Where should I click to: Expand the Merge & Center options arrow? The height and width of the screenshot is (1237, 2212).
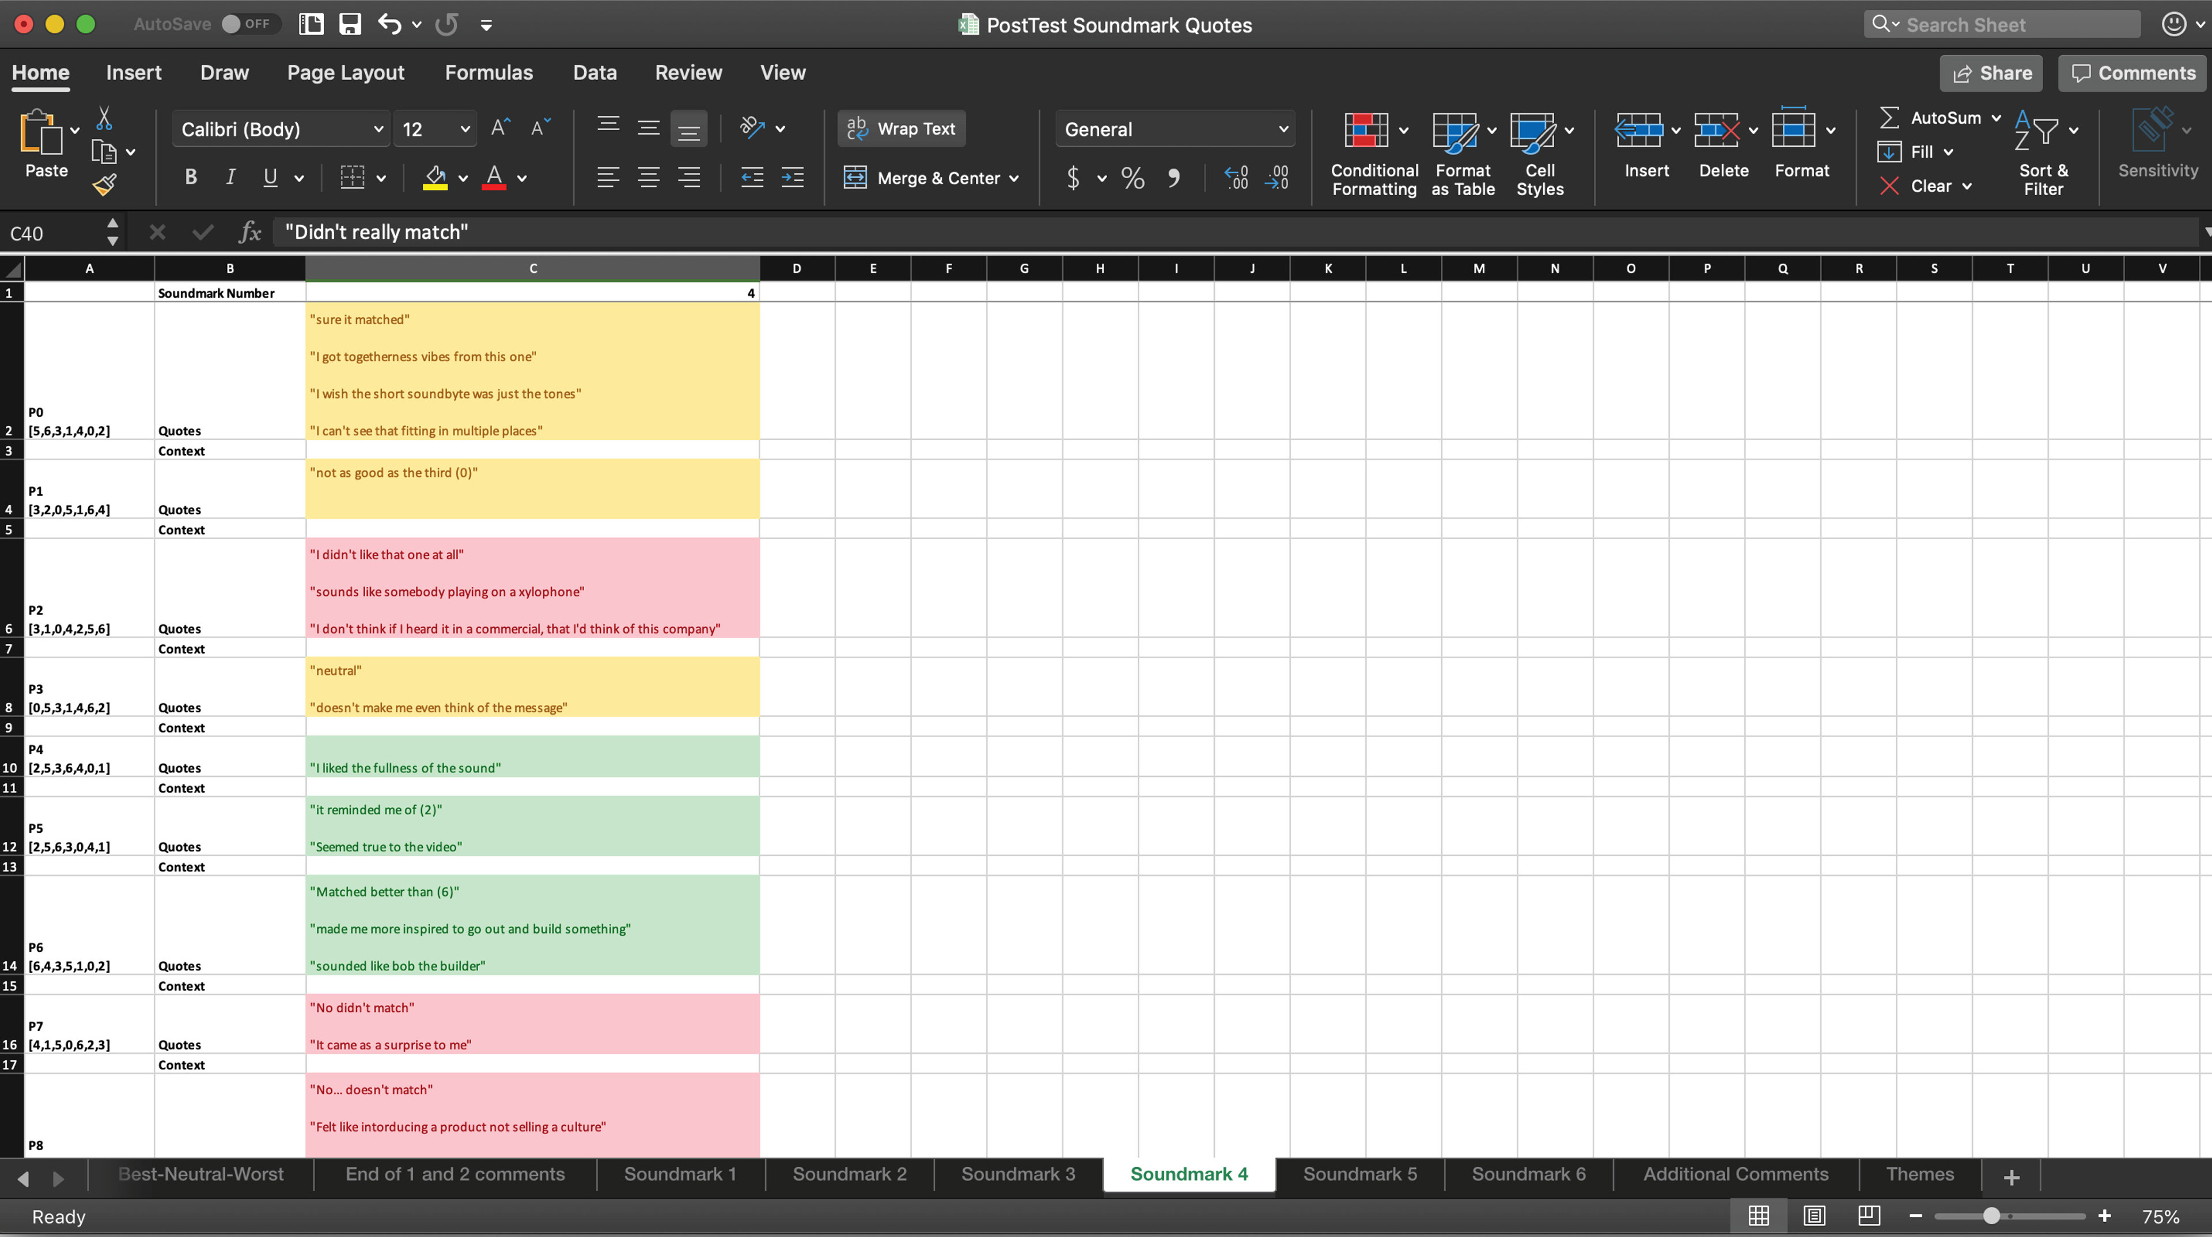click(1014, 179)
